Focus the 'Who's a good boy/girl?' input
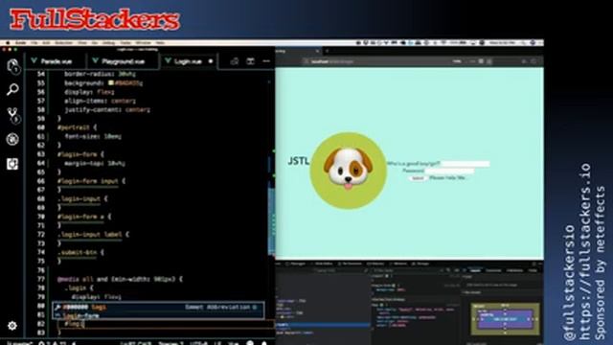 [465, 164]
